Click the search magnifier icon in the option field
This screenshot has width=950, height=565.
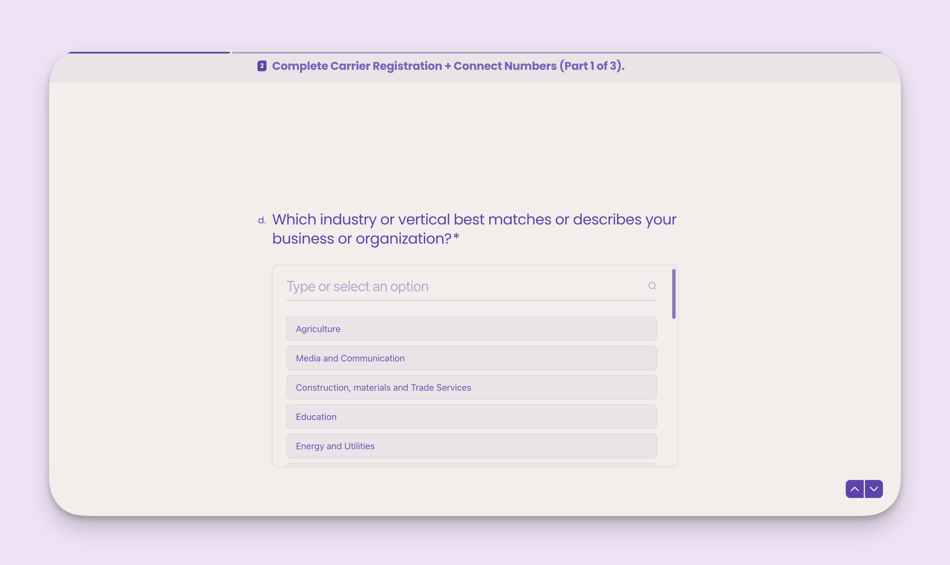652,286
